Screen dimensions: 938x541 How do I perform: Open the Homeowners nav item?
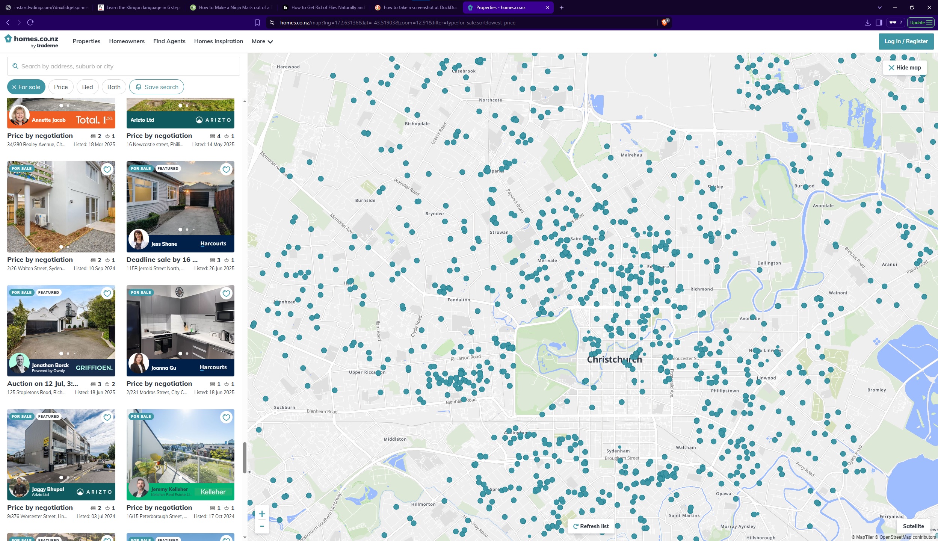127,41
